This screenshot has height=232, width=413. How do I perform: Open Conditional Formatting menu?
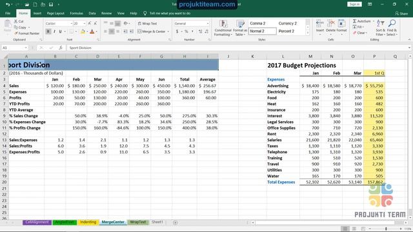pyautogui.click(x=223, y=28)
